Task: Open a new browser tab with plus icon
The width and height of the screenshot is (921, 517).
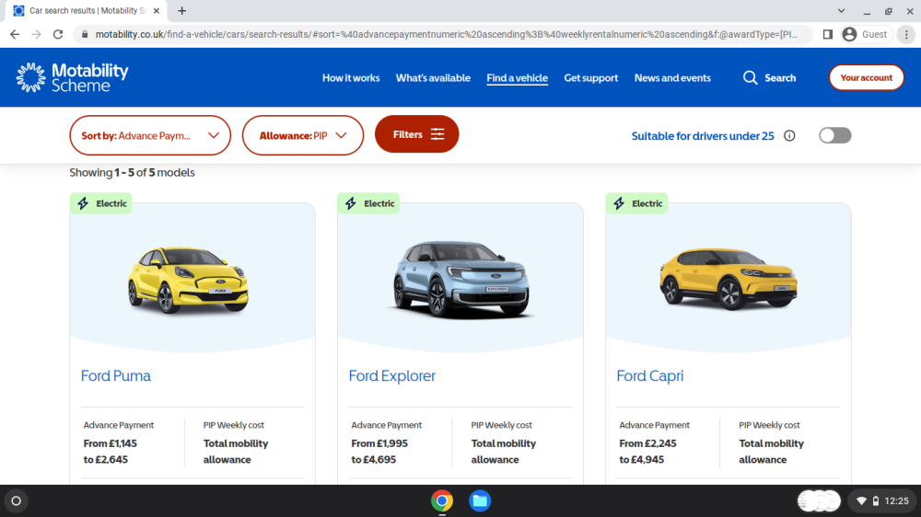Action: click(182, 10)
